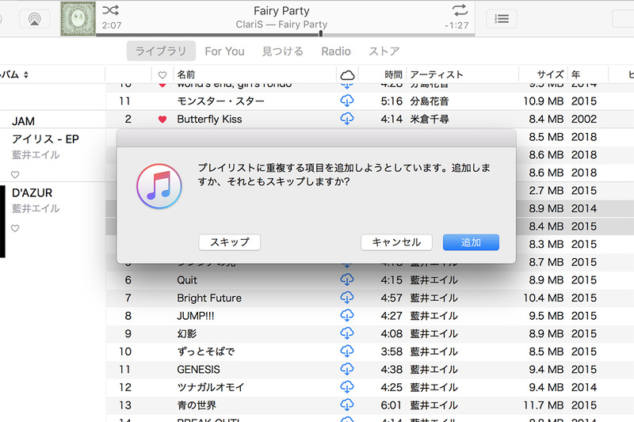This screenshot has width=634, height=422.
Task: Click the AirPlay icon in toolbar
Action: (35, 19)
